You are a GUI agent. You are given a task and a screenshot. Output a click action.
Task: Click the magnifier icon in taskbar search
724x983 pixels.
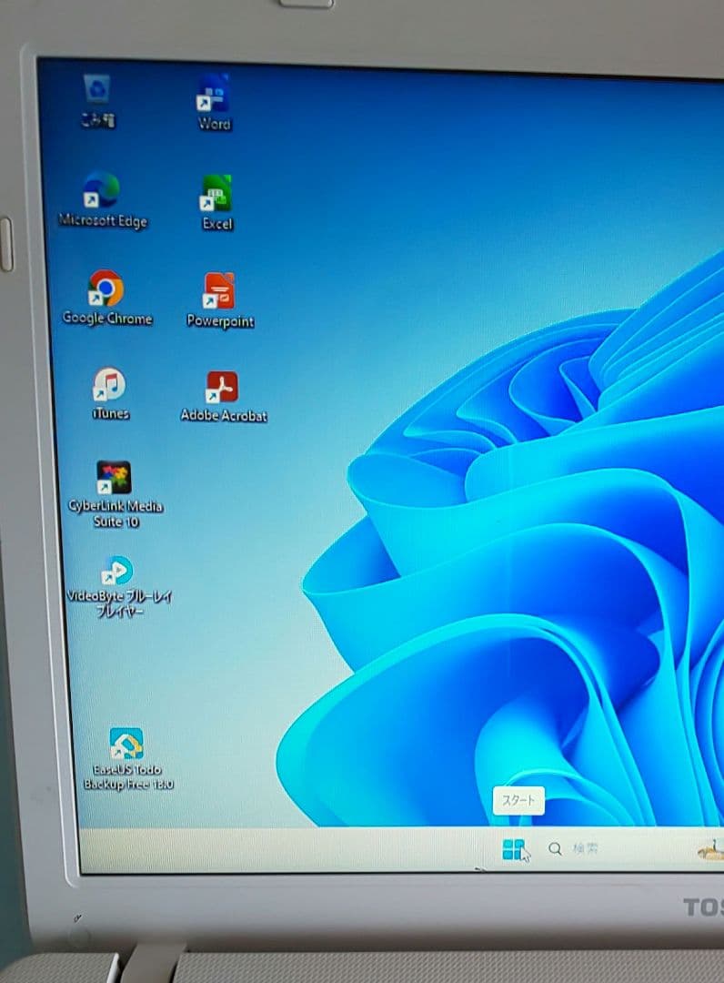point(555,849)
